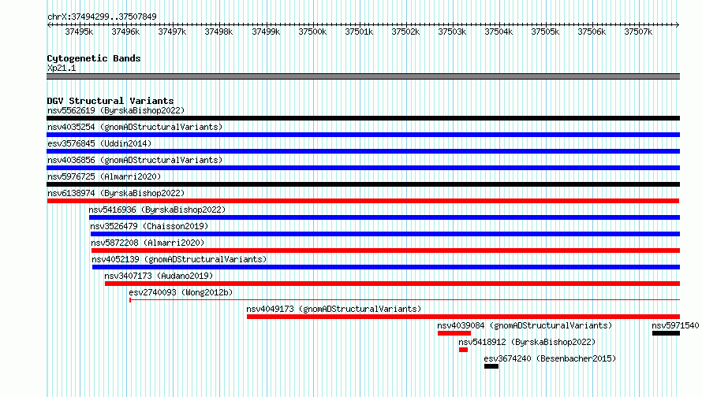The width and height of the screenshot is (702, 397).
Task: Click the short black bar of esv3674240
Action: point(491,366)
